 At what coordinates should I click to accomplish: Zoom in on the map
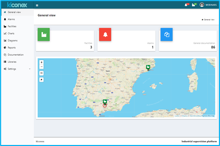(41, 62)
